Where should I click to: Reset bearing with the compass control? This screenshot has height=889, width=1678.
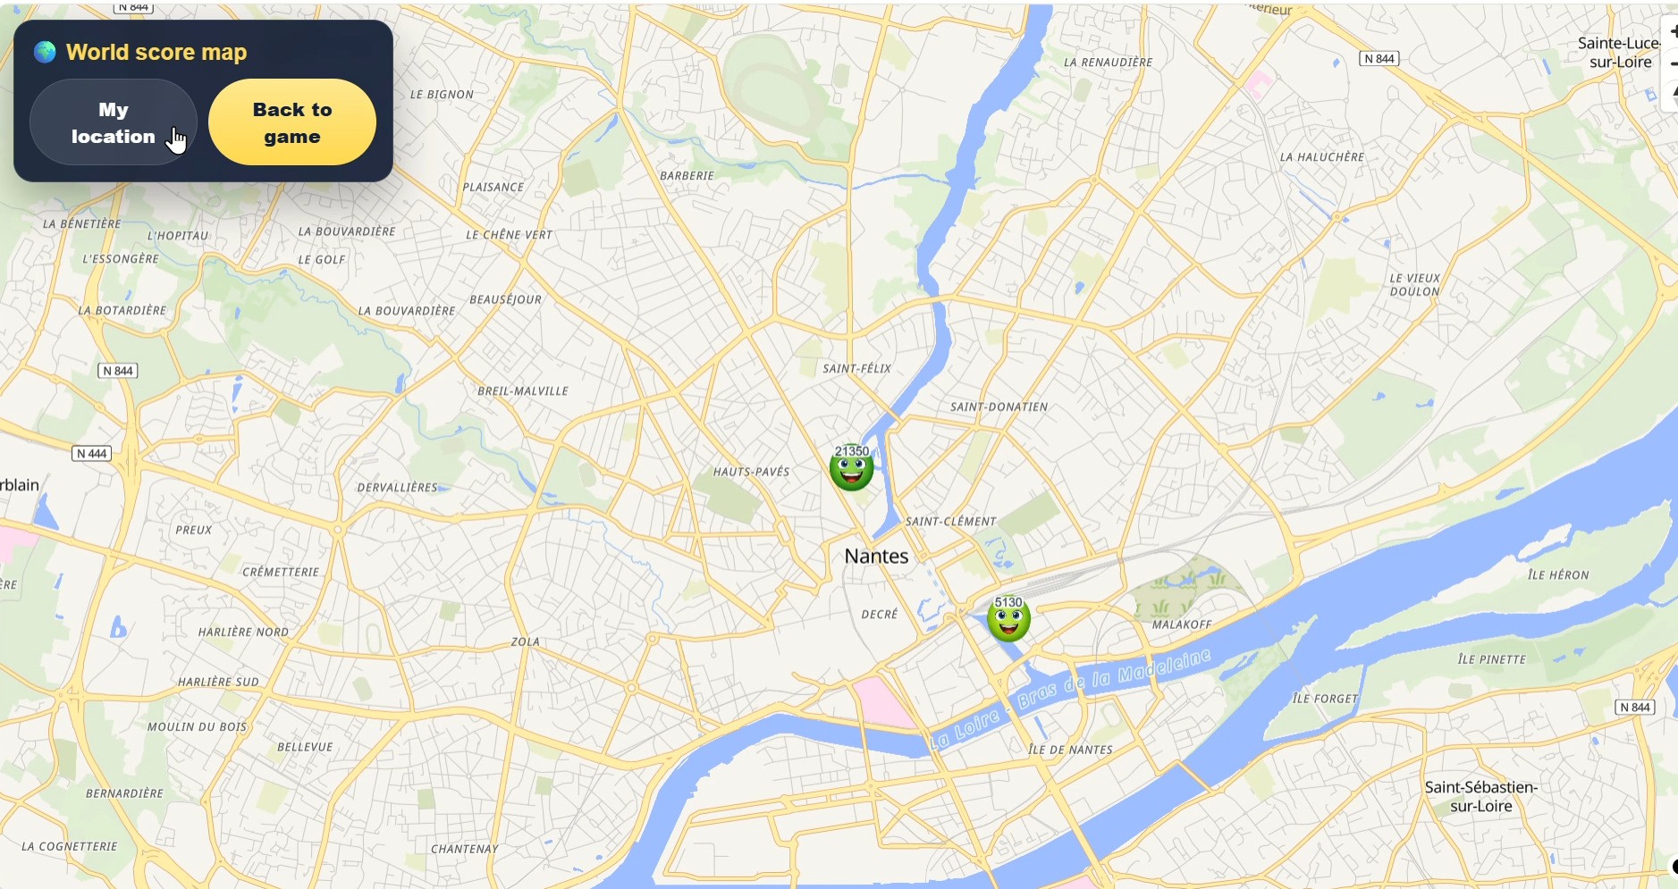point(1673,95)
